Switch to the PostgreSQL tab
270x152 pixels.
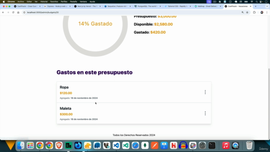click(x=148, y=6)
